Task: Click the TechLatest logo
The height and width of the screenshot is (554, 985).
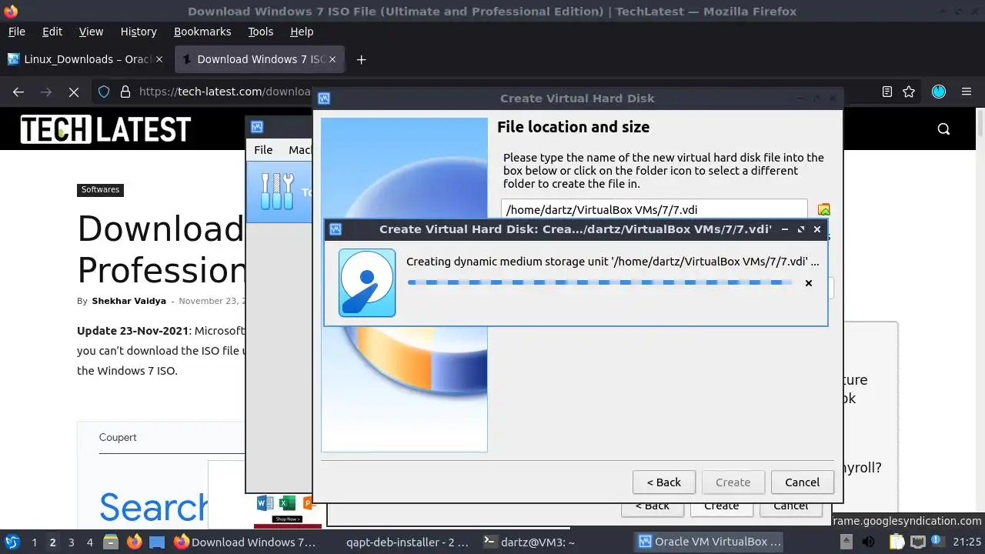Action: point(105,129)
